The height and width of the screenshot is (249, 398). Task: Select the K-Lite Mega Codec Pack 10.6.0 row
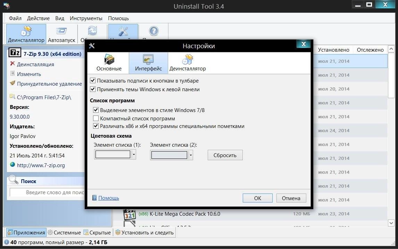250,214
